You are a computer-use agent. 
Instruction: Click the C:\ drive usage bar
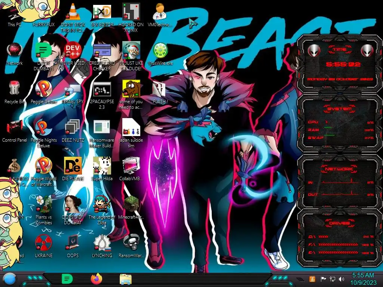coord(341,237)
